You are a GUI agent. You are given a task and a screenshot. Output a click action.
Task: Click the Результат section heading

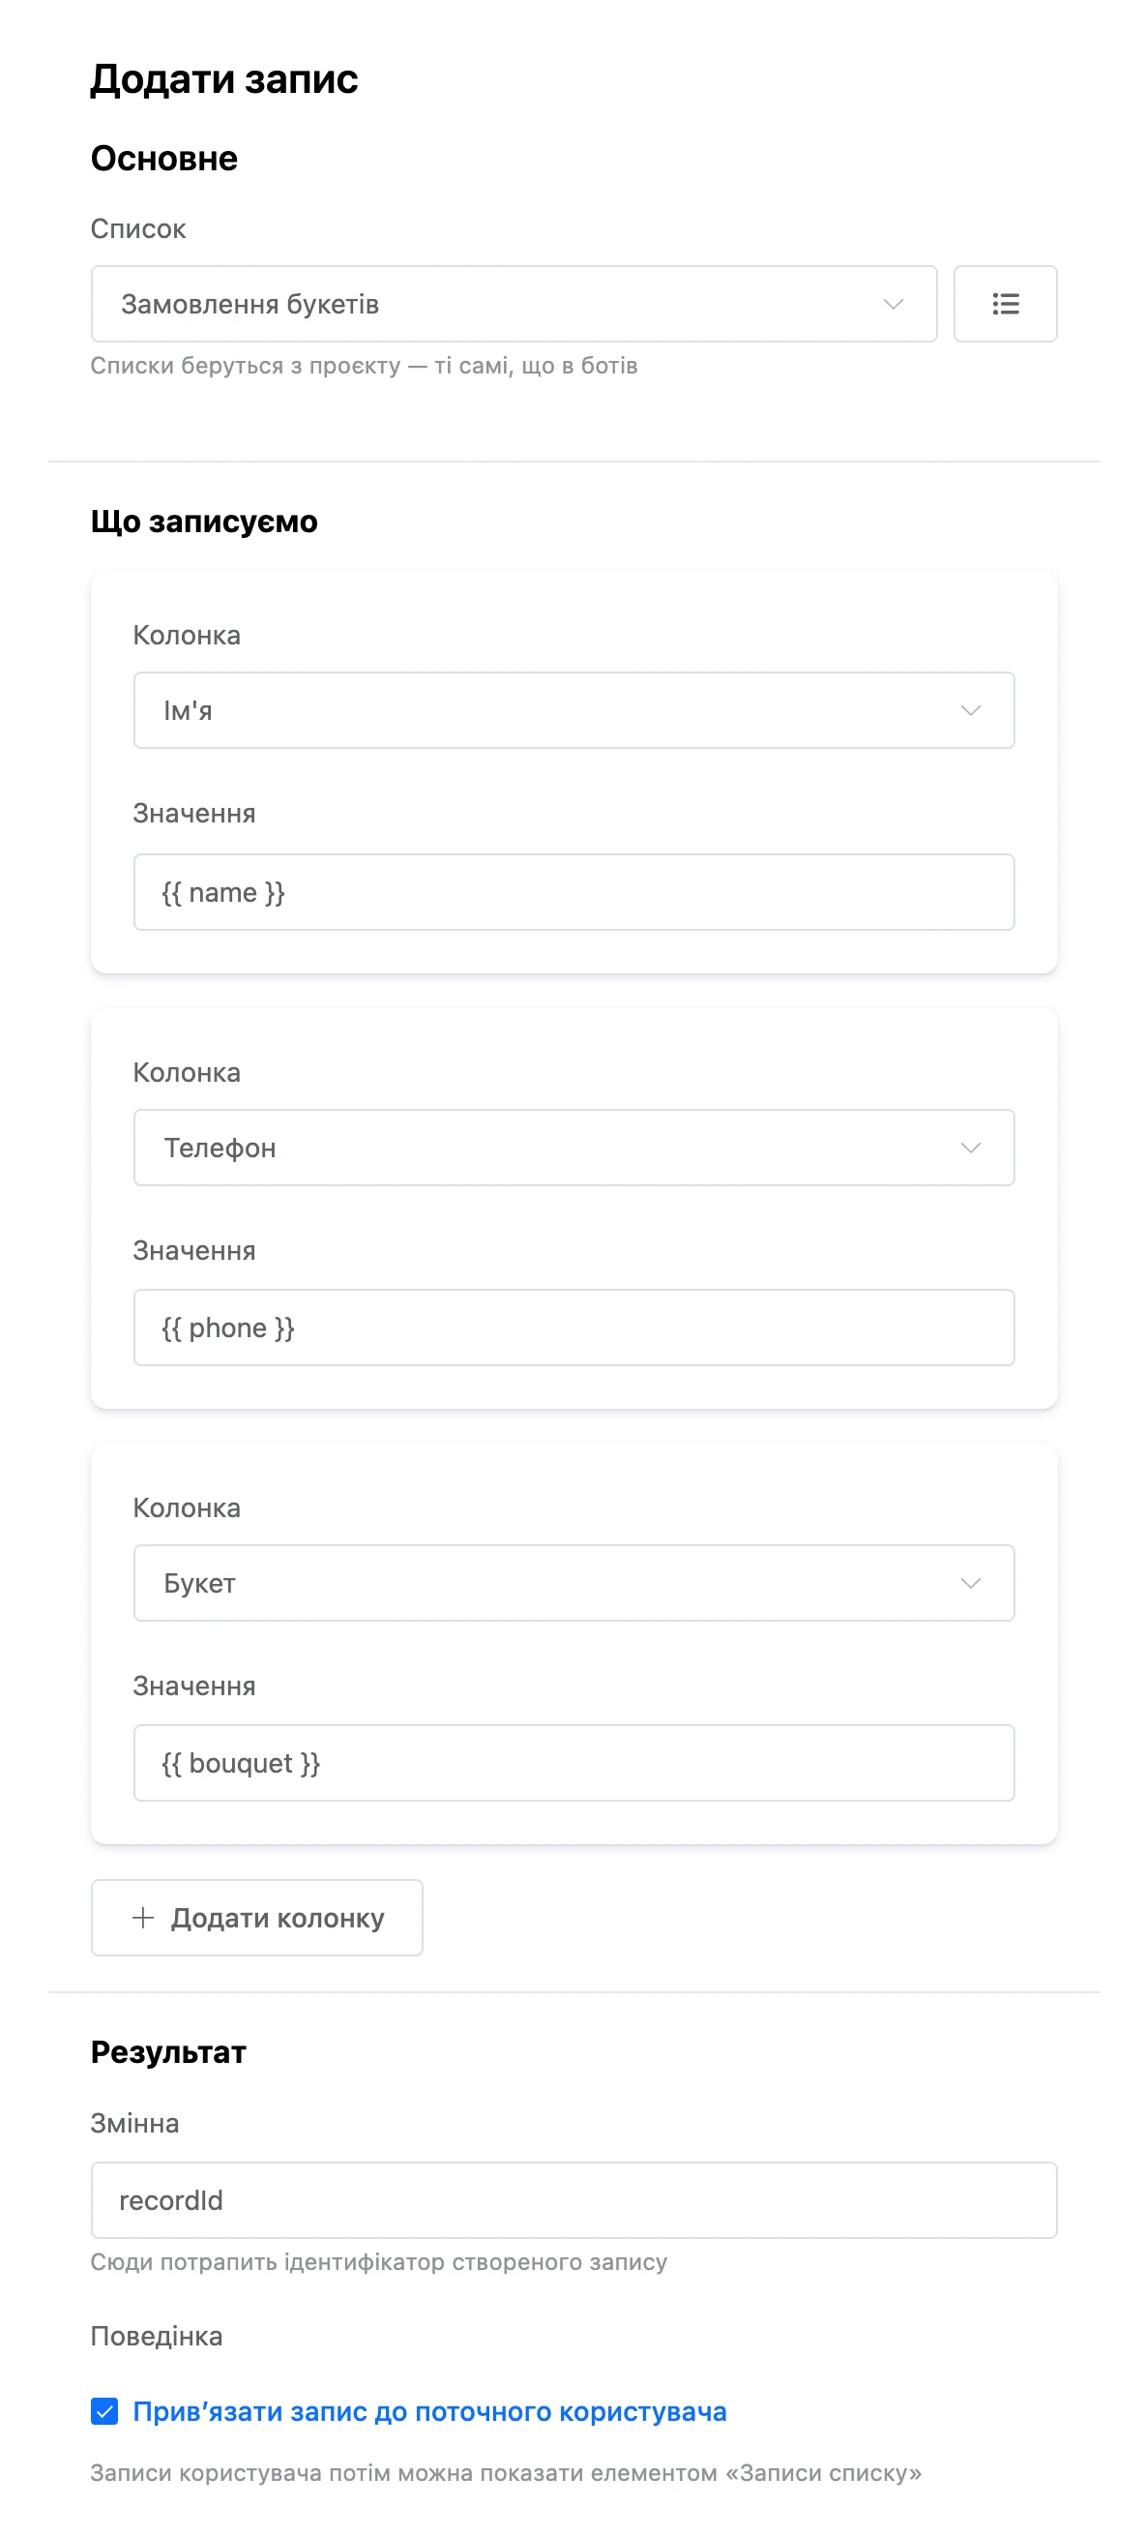click(168, 2051)
